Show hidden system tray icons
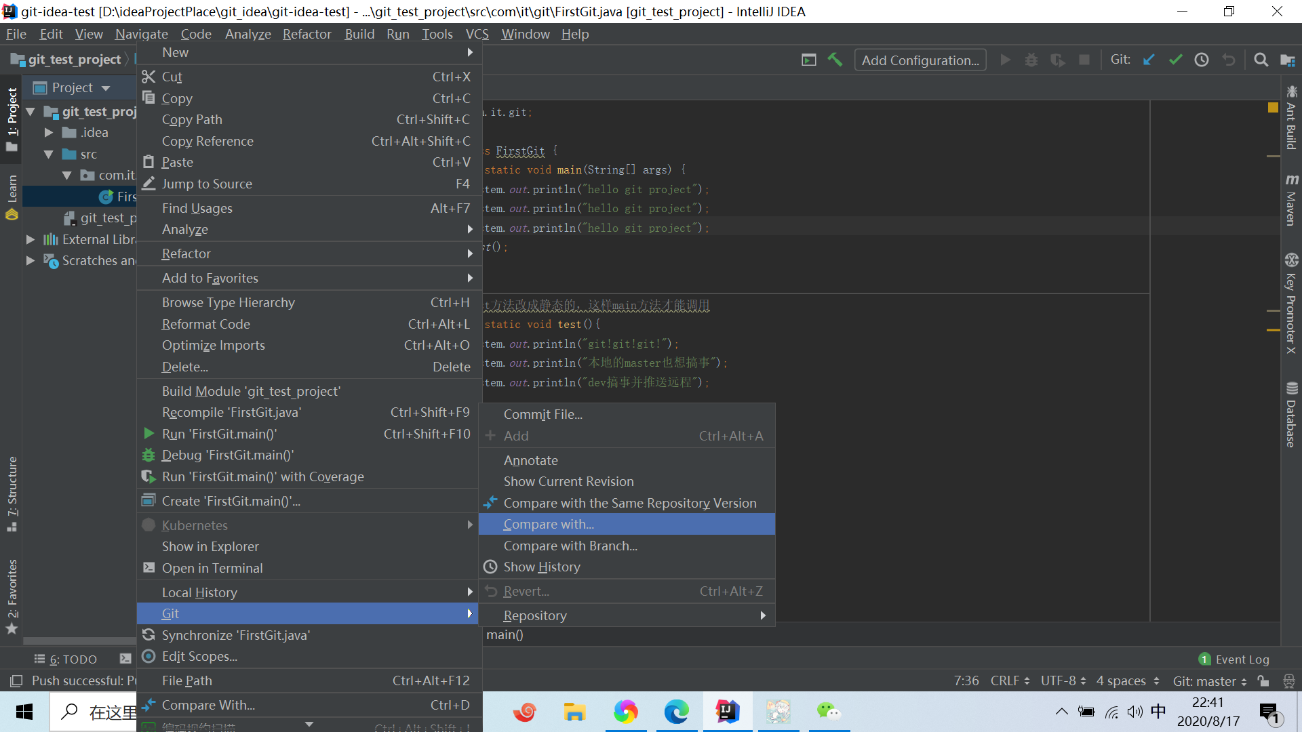Image resolution: width=1302 pixels, height=732 pixels. pos(1061,712)
